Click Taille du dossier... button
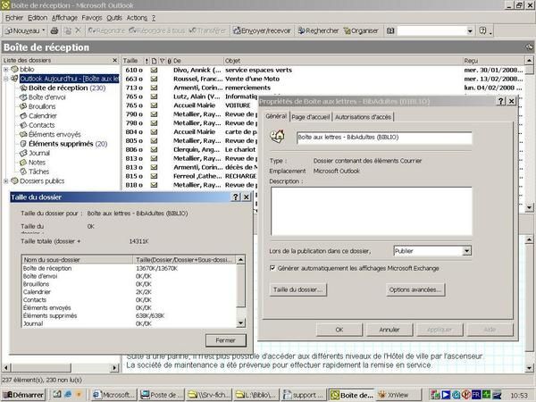 [x=297, y=289]
